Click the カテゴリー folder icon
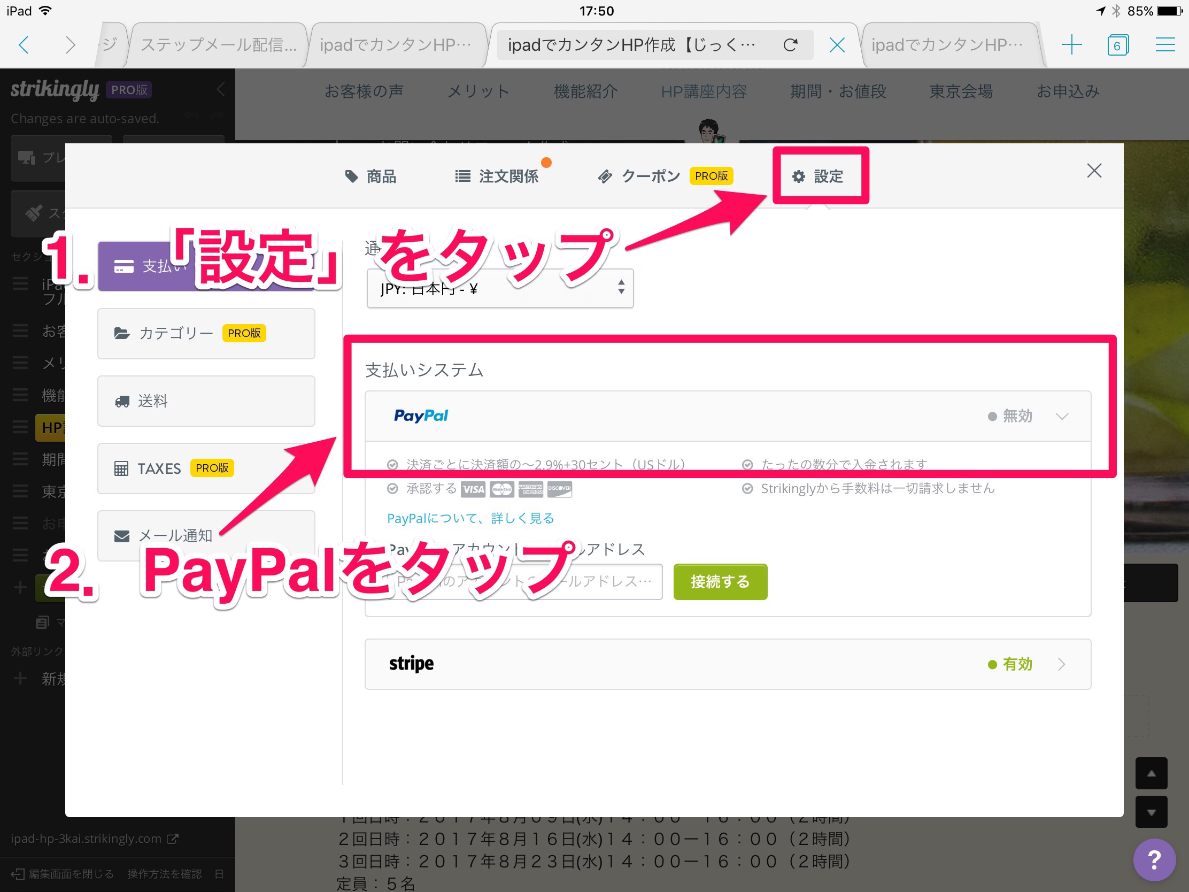1189x892 pixels. click(x=122, y=333)
